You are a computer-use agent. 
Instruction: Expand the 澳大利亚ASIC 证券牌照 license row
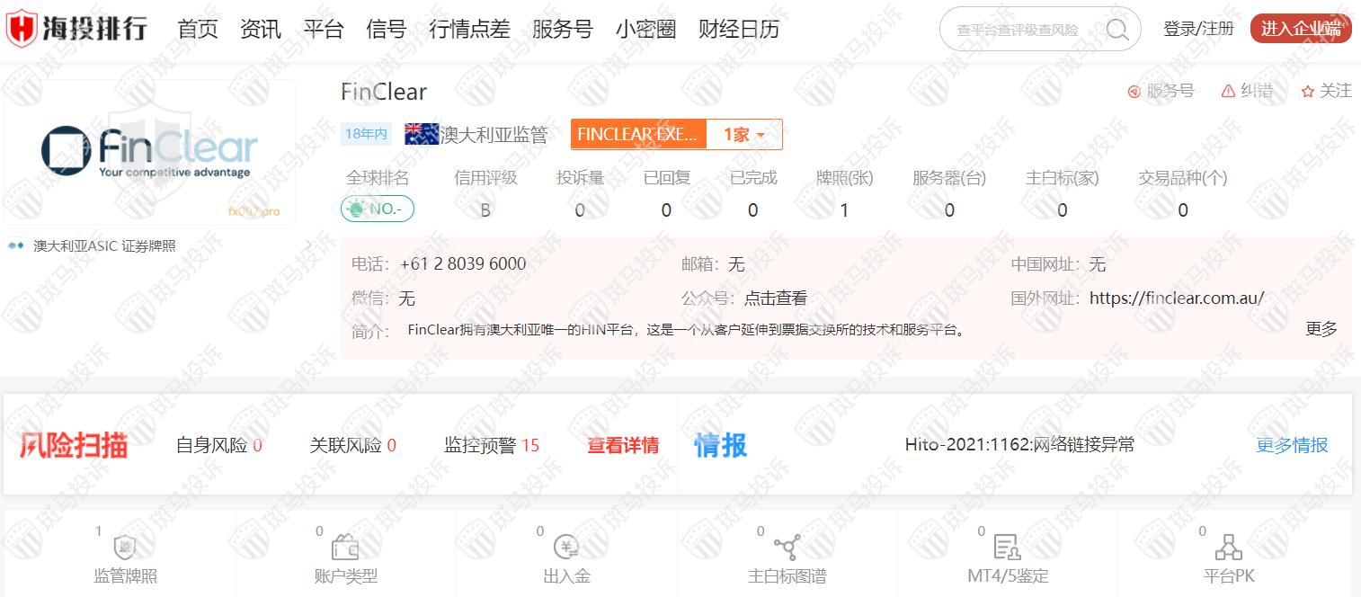pos(307,245)
